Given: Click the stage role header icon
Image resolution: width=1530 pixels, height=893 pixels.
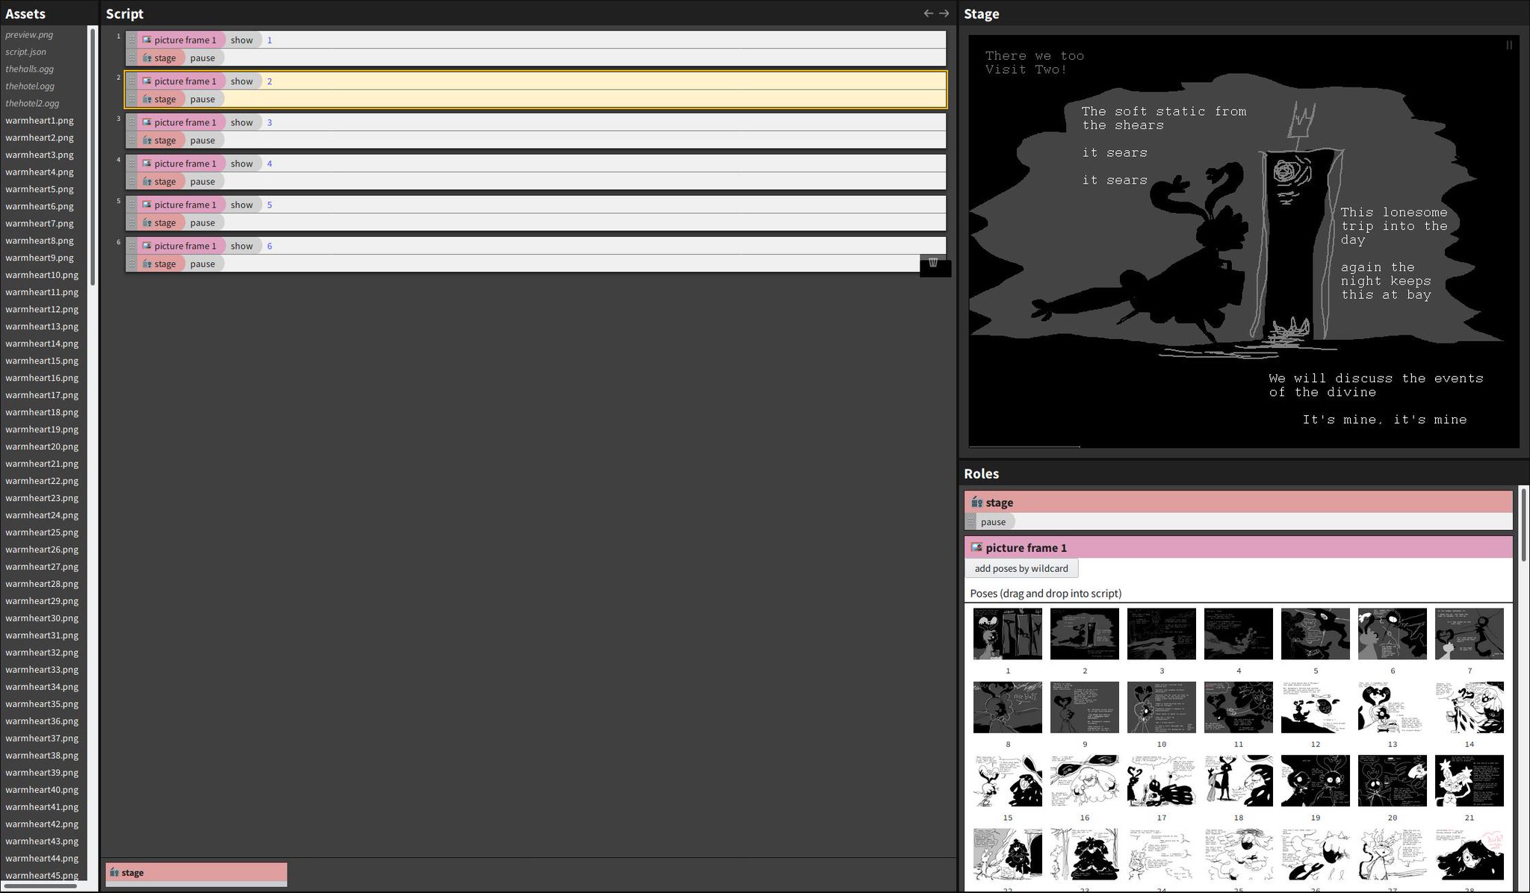Looking at the screenshot, I should pos(976,502).
